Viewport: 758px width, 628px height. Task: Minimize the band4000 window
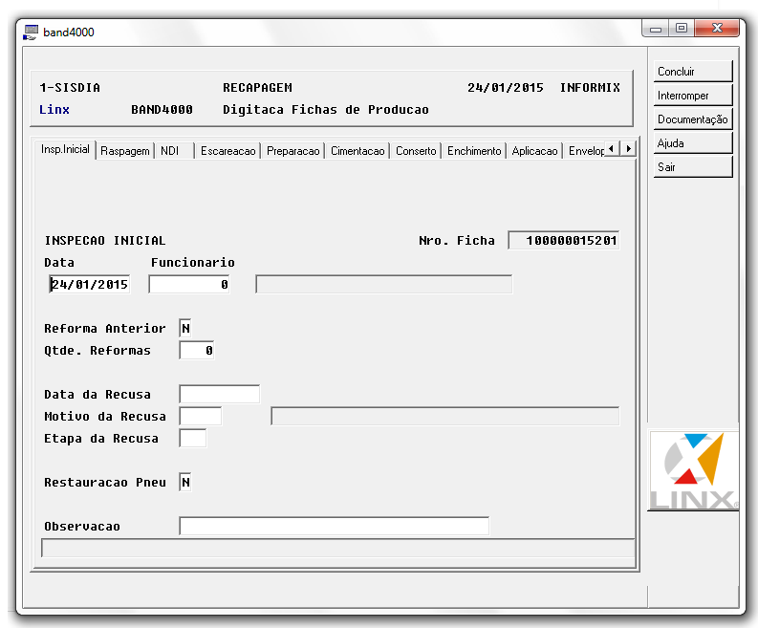tap(655, 29)
